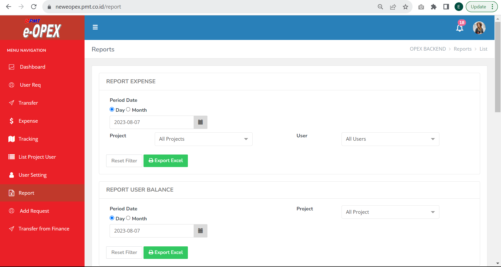Viewport: 501px width, 267px height.
Task: Select Month radio in Report Expense
Action: [x=128, y=109]
